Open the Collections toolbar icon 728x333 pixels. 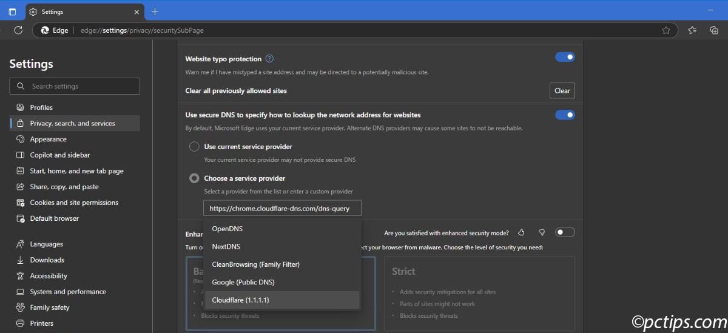[x=713, y=30]
